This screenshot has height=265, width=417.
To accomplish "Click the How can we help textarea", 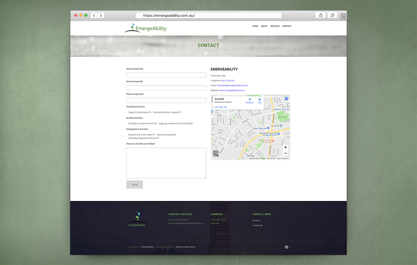I will pos(166,163).
